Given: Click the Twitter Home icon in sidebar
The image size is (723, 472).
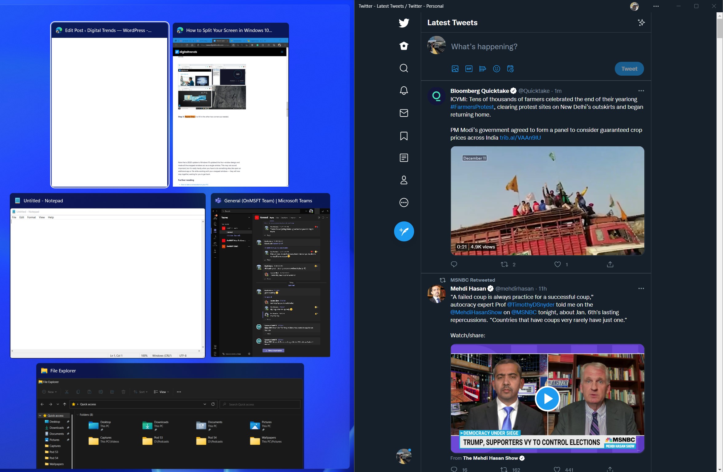Looking at the screenshot, I should point(404,45).
